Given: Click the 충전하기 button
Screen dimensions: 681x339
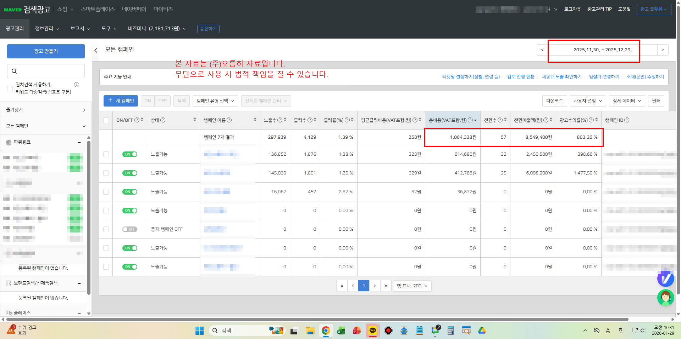Looking at the screenshot, I should point(208,29).
